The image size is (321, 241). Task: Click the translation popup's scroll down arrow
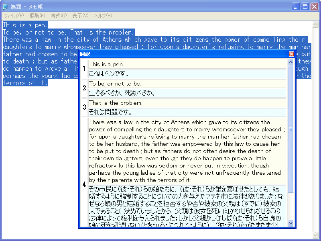point(291,223)
